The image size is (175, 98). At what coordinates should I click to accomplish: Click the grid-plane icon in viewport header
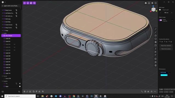tap(146, 3)
